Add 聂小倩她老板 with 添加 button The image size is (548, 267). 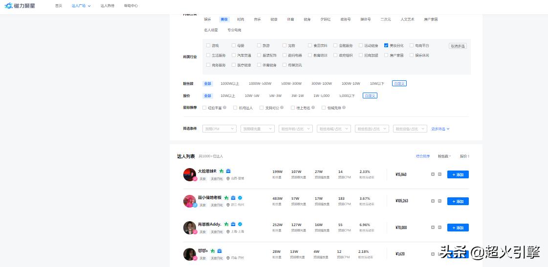click(458, 201)
